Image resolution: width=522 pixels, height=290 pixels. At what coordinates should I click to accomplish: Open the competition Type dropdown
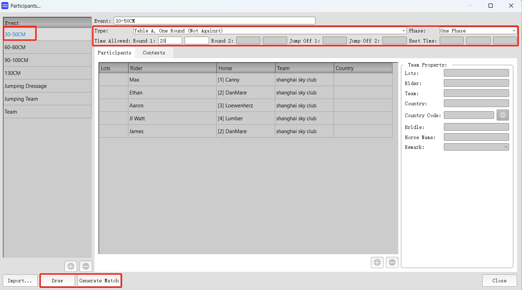click(x=404, y=31)
